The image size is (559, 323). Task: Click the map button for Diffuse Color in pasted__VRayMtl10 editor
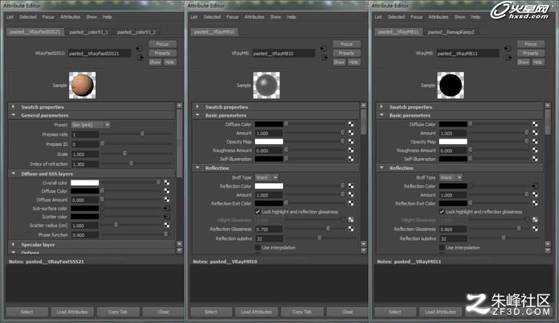point(351,124)
